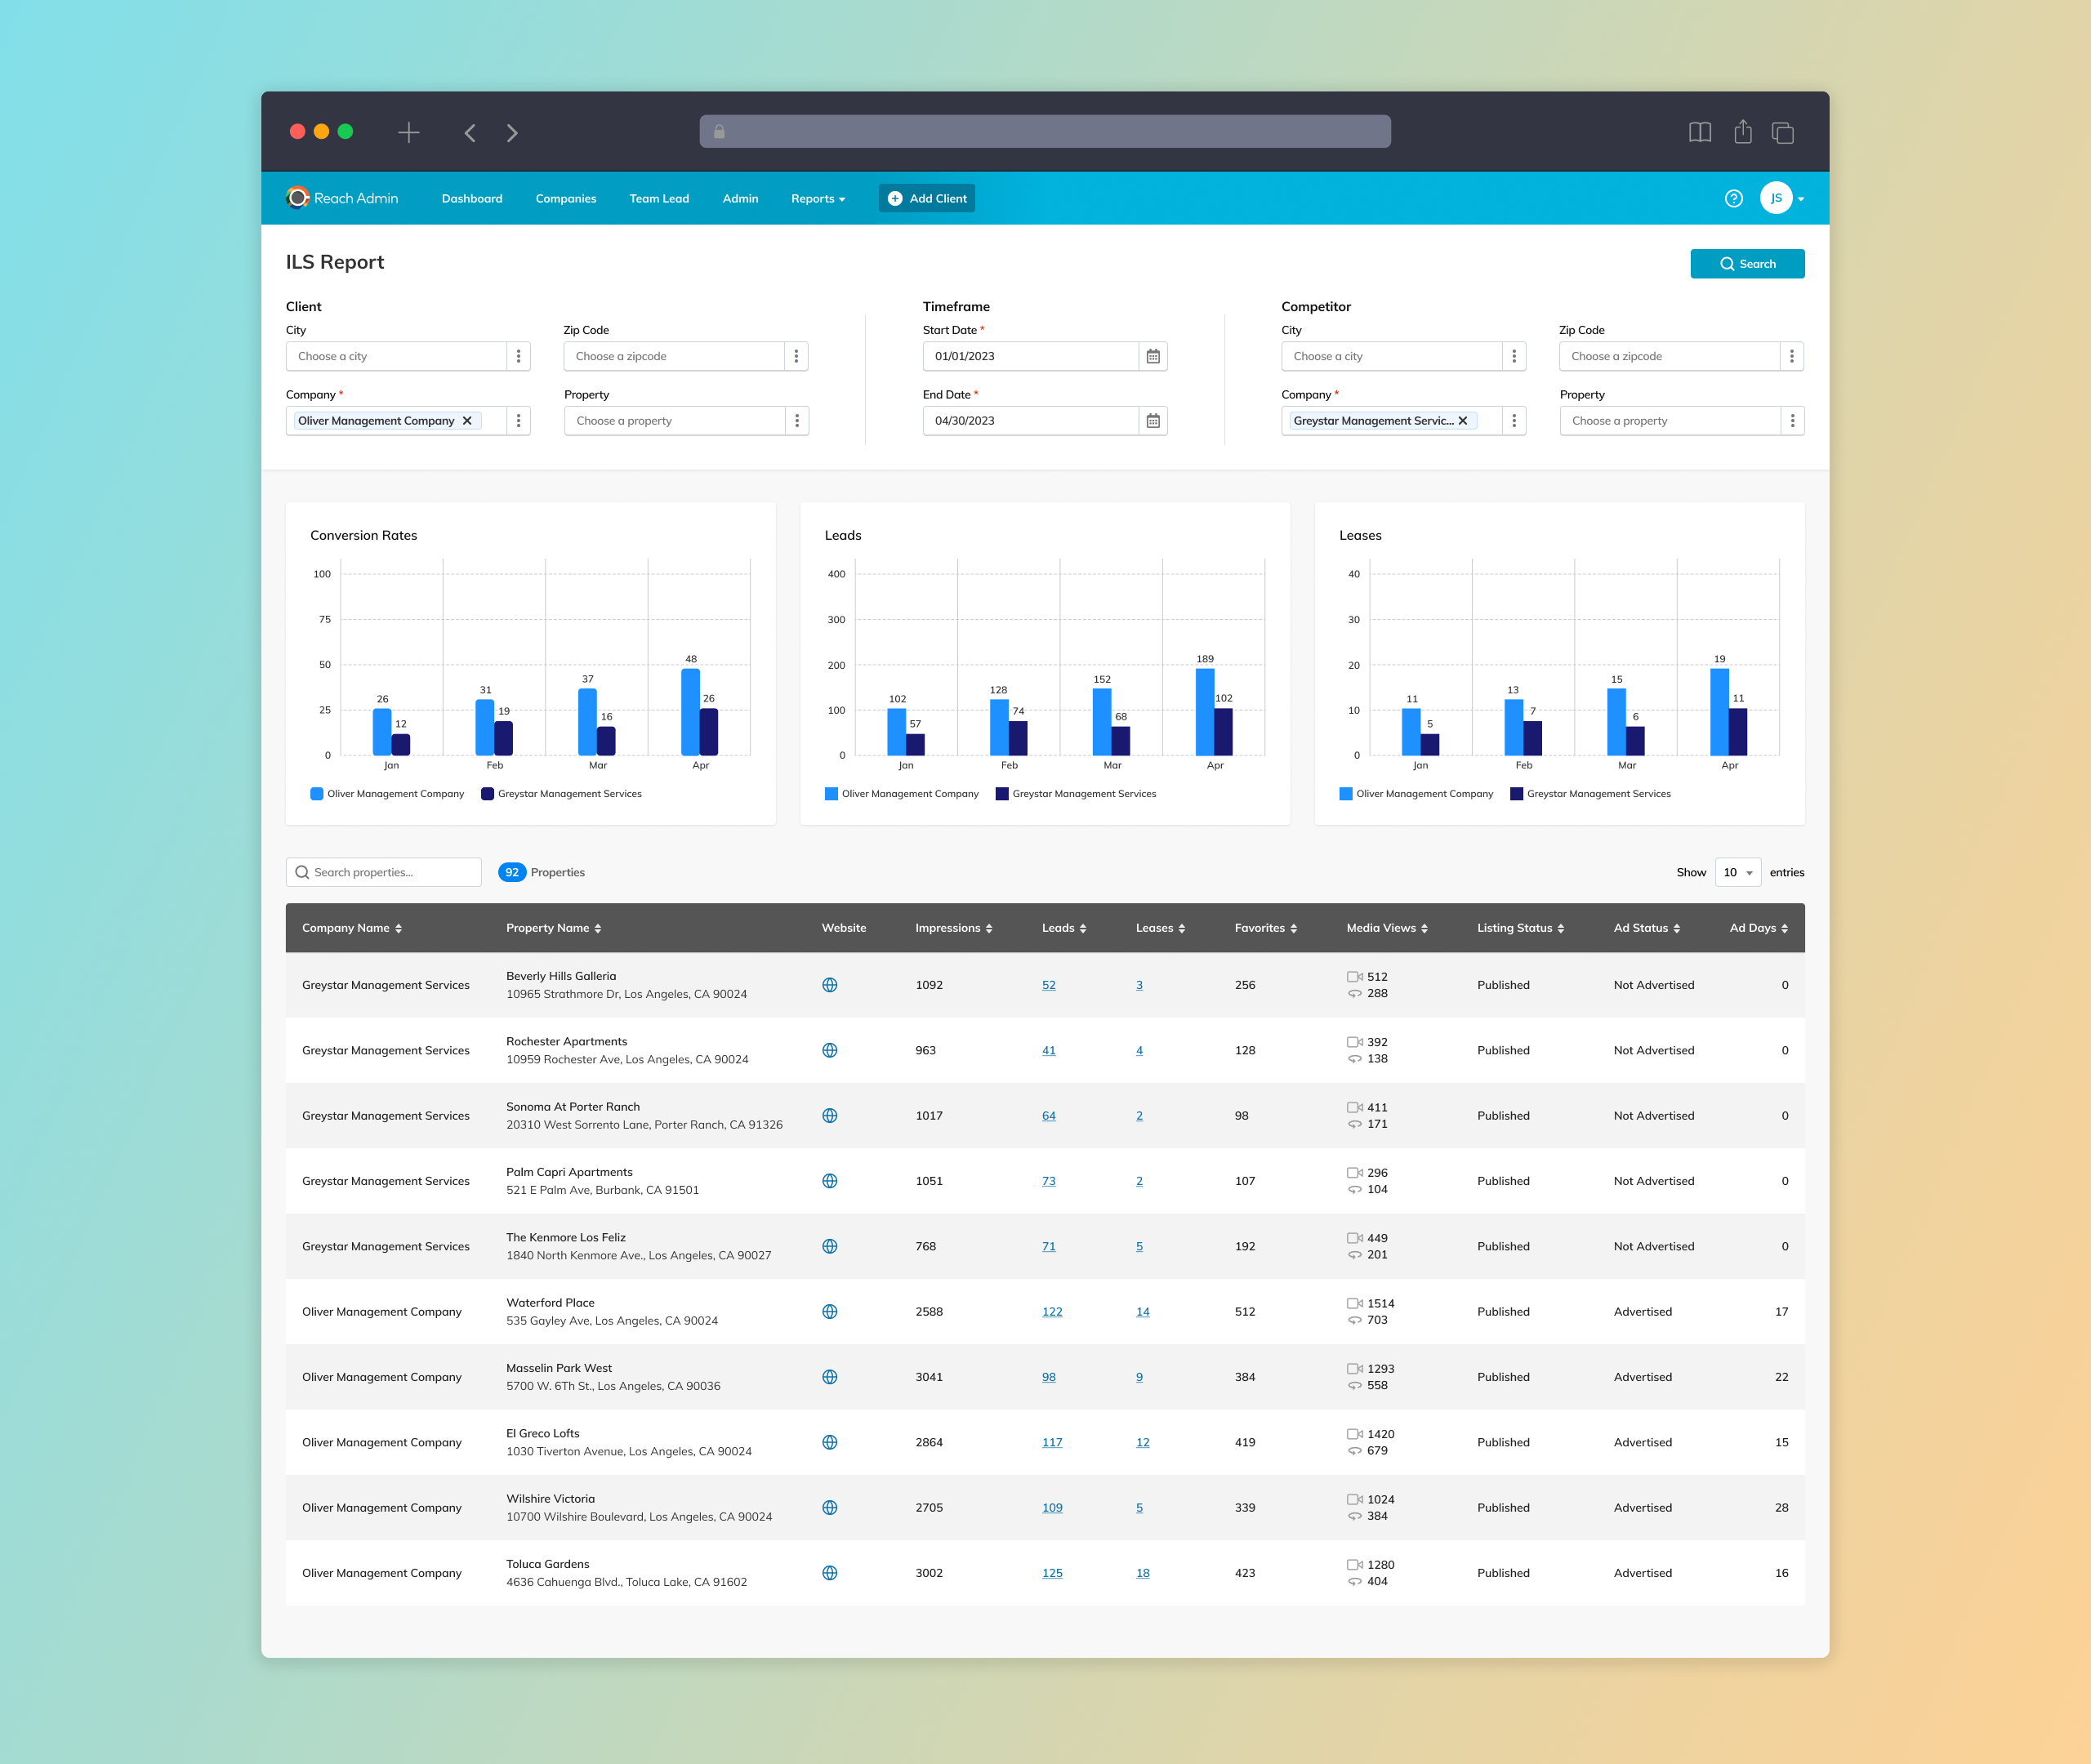Open website globe for Wilshire Victoria
2091x1764 pixels.
(829, 1507)
